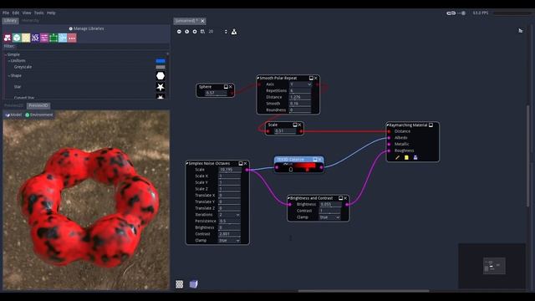The image size is (535, 301).
Task: Minimize the Scale node
Action: click(x=295, y=125)
